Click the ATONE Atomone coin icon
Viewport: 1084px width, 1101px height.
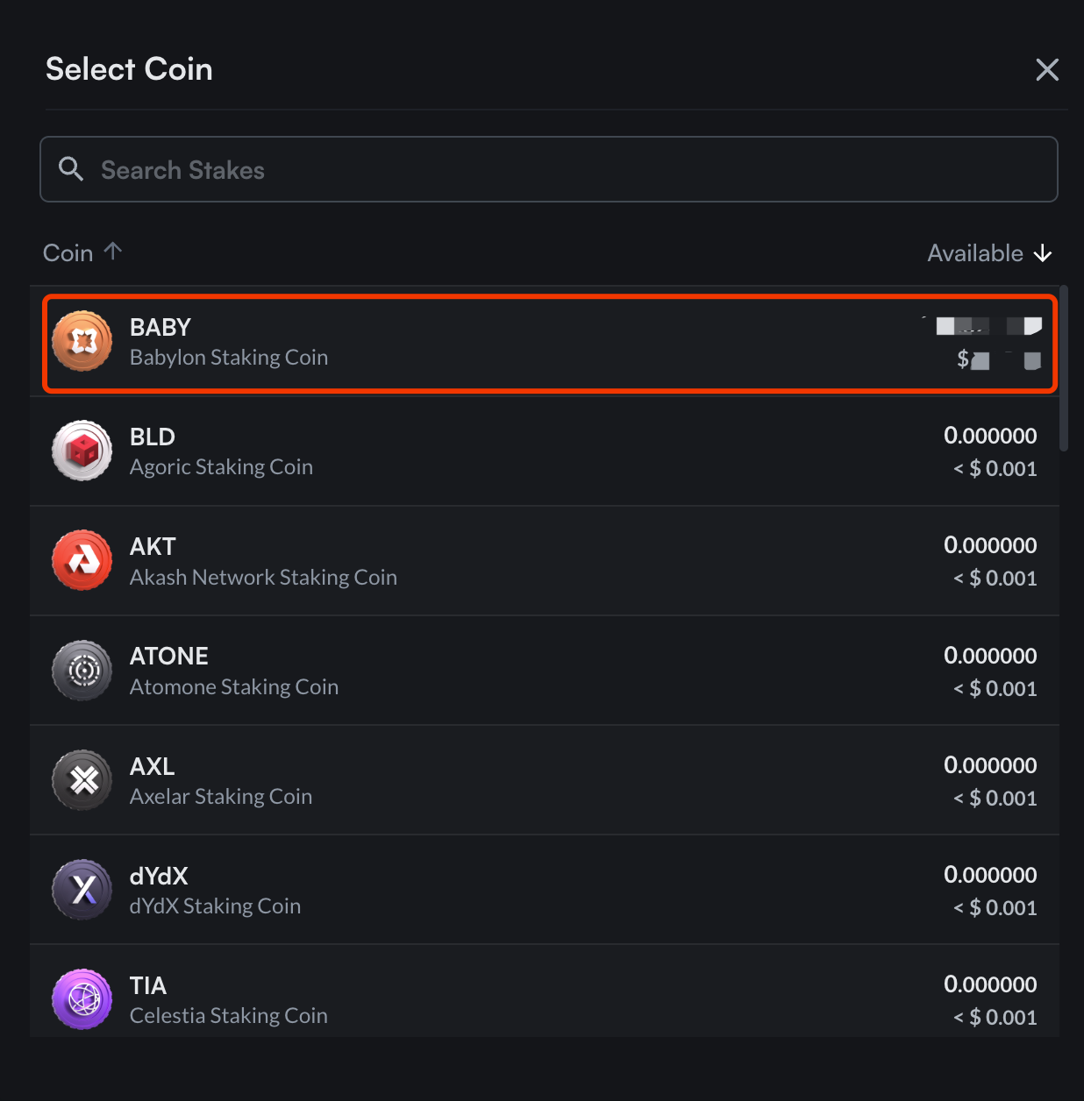click(82, 670)
